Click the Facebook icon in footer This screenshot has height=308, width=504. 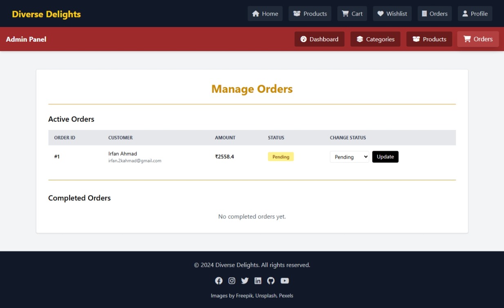coord(219,281)
